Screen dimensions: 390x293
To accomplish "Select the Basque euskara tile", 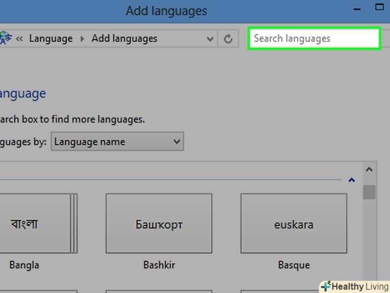I will [x=294, y=223].
